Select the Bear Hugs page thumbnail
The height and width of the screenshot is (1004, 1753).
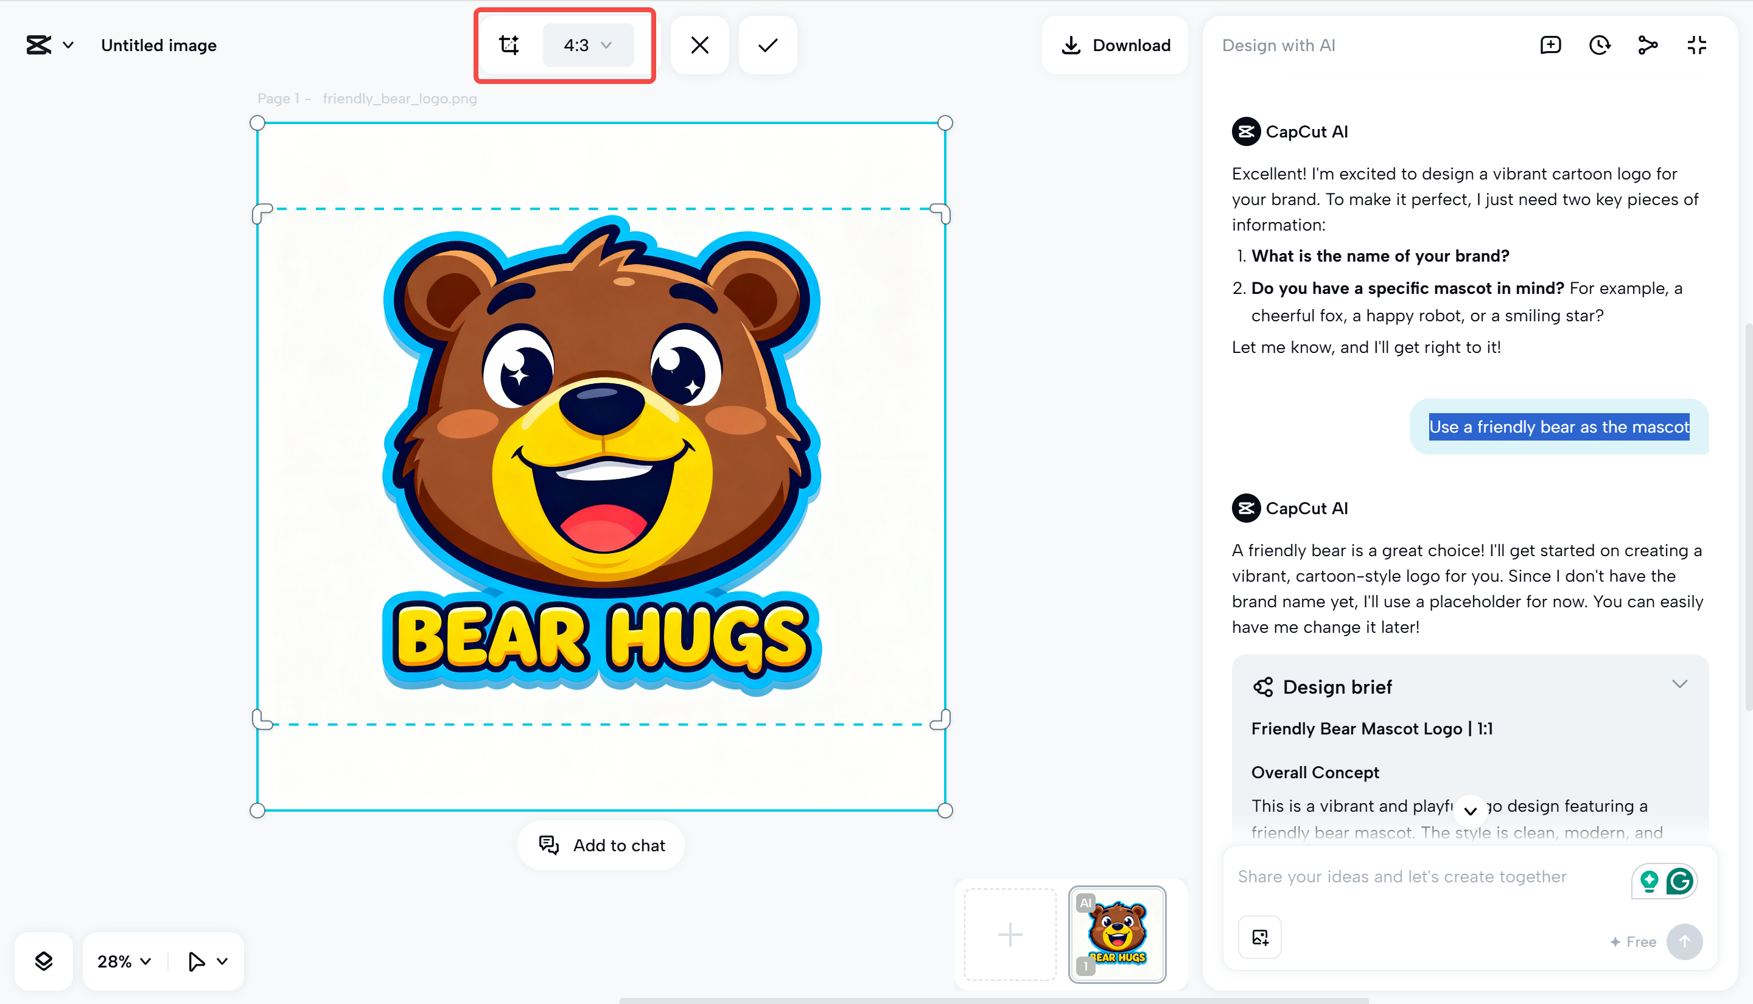(1116, 935)
